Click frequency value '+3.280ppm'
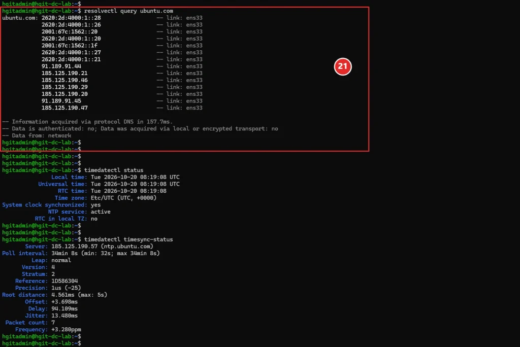 coord(66,329)
